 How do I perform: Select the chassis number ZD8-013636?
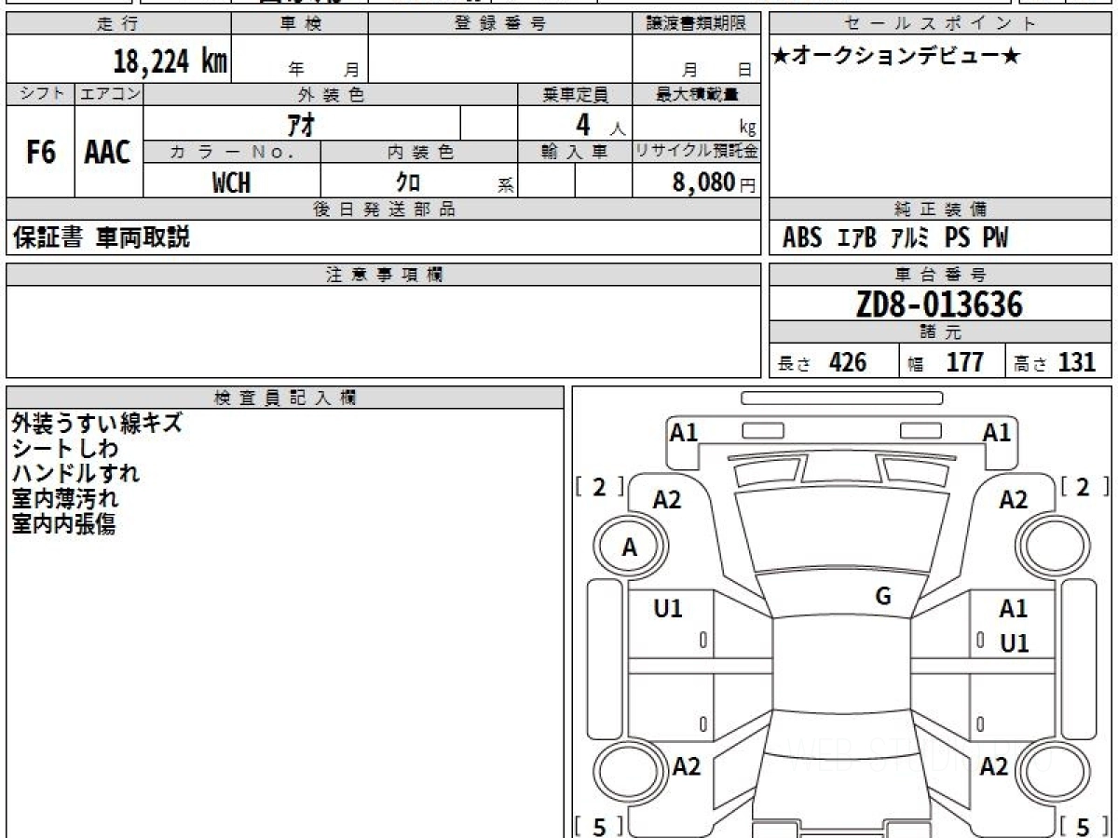(x=939, y=304)
